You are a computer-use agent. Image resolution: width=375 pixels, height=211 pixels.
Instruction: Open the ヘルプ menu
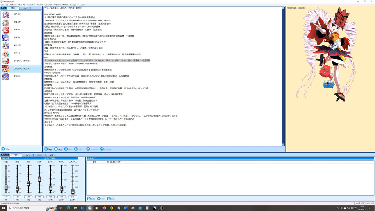(x=81, y=5)
